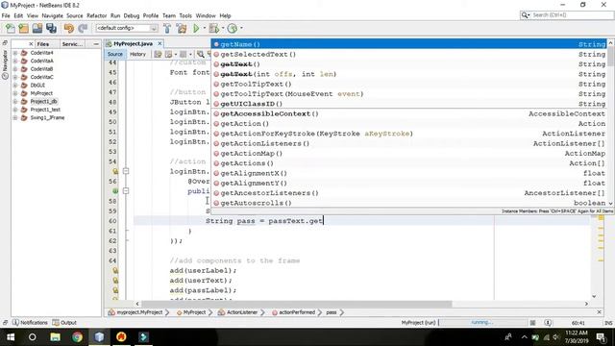Choose getSelectedText() from completion list
The image size is (615, 346).
tap(409, 54)
